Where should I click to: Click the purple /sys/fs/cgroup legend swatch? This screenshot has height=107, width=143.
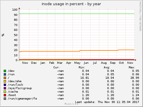5,88
